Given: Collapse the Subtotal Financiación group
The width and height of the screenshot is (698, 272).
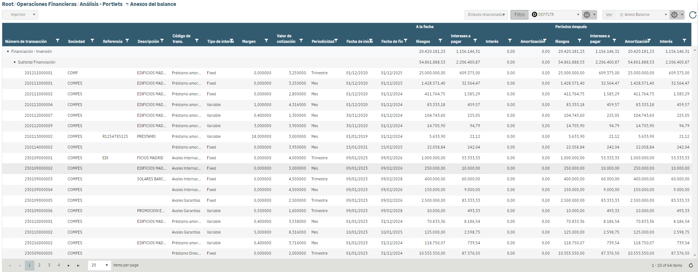Looking at the screenshot, I should 14,62.
